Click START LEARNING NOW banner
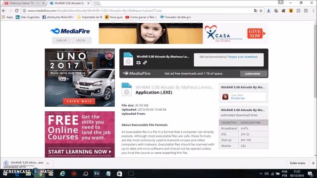Screen dimensions: 317x178 pos(80,152)
